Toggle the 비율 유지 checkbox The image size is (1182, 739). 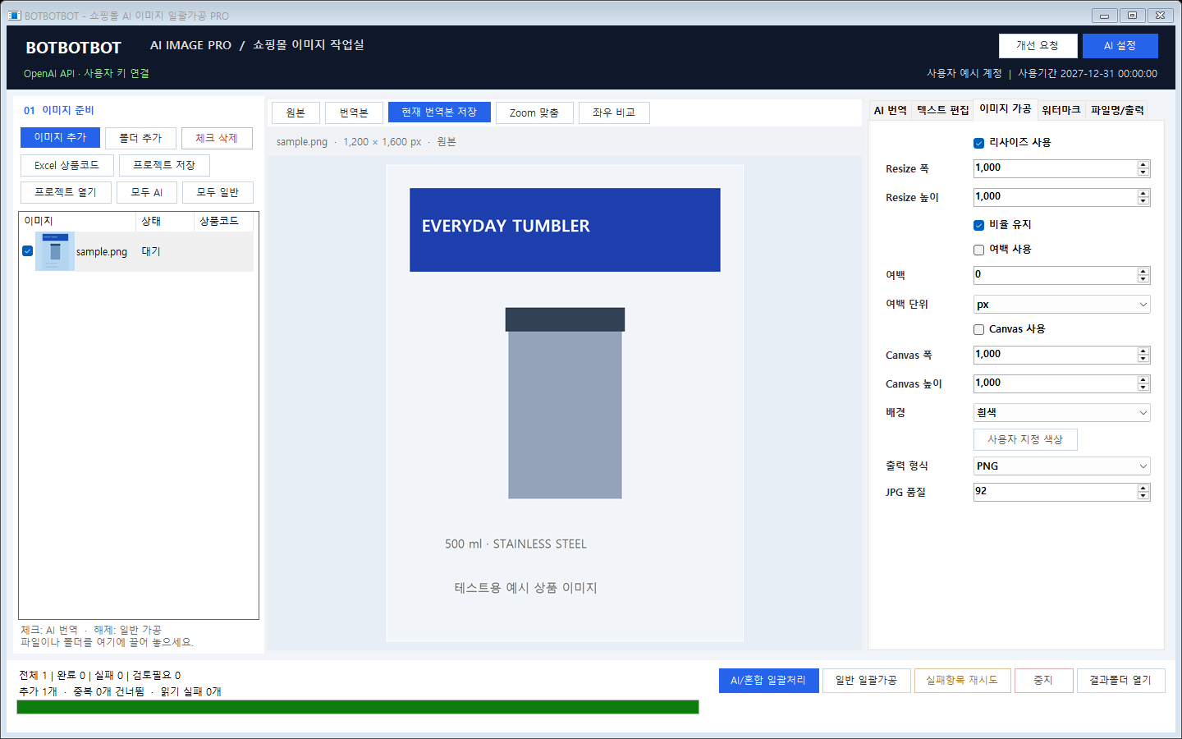coord(978,225)
